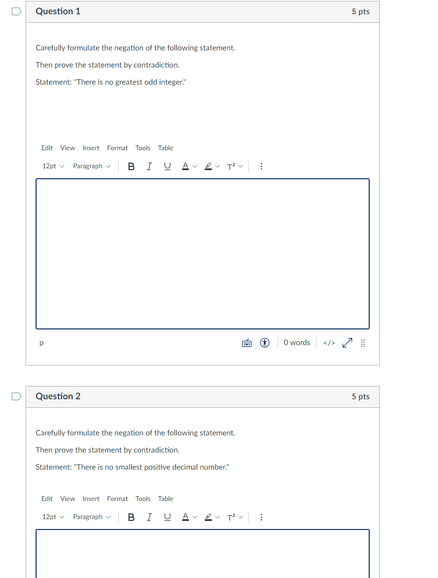Open the Insert menu in Question 2
The width and height of the screenshot is (438, 578).
point(91,499)
